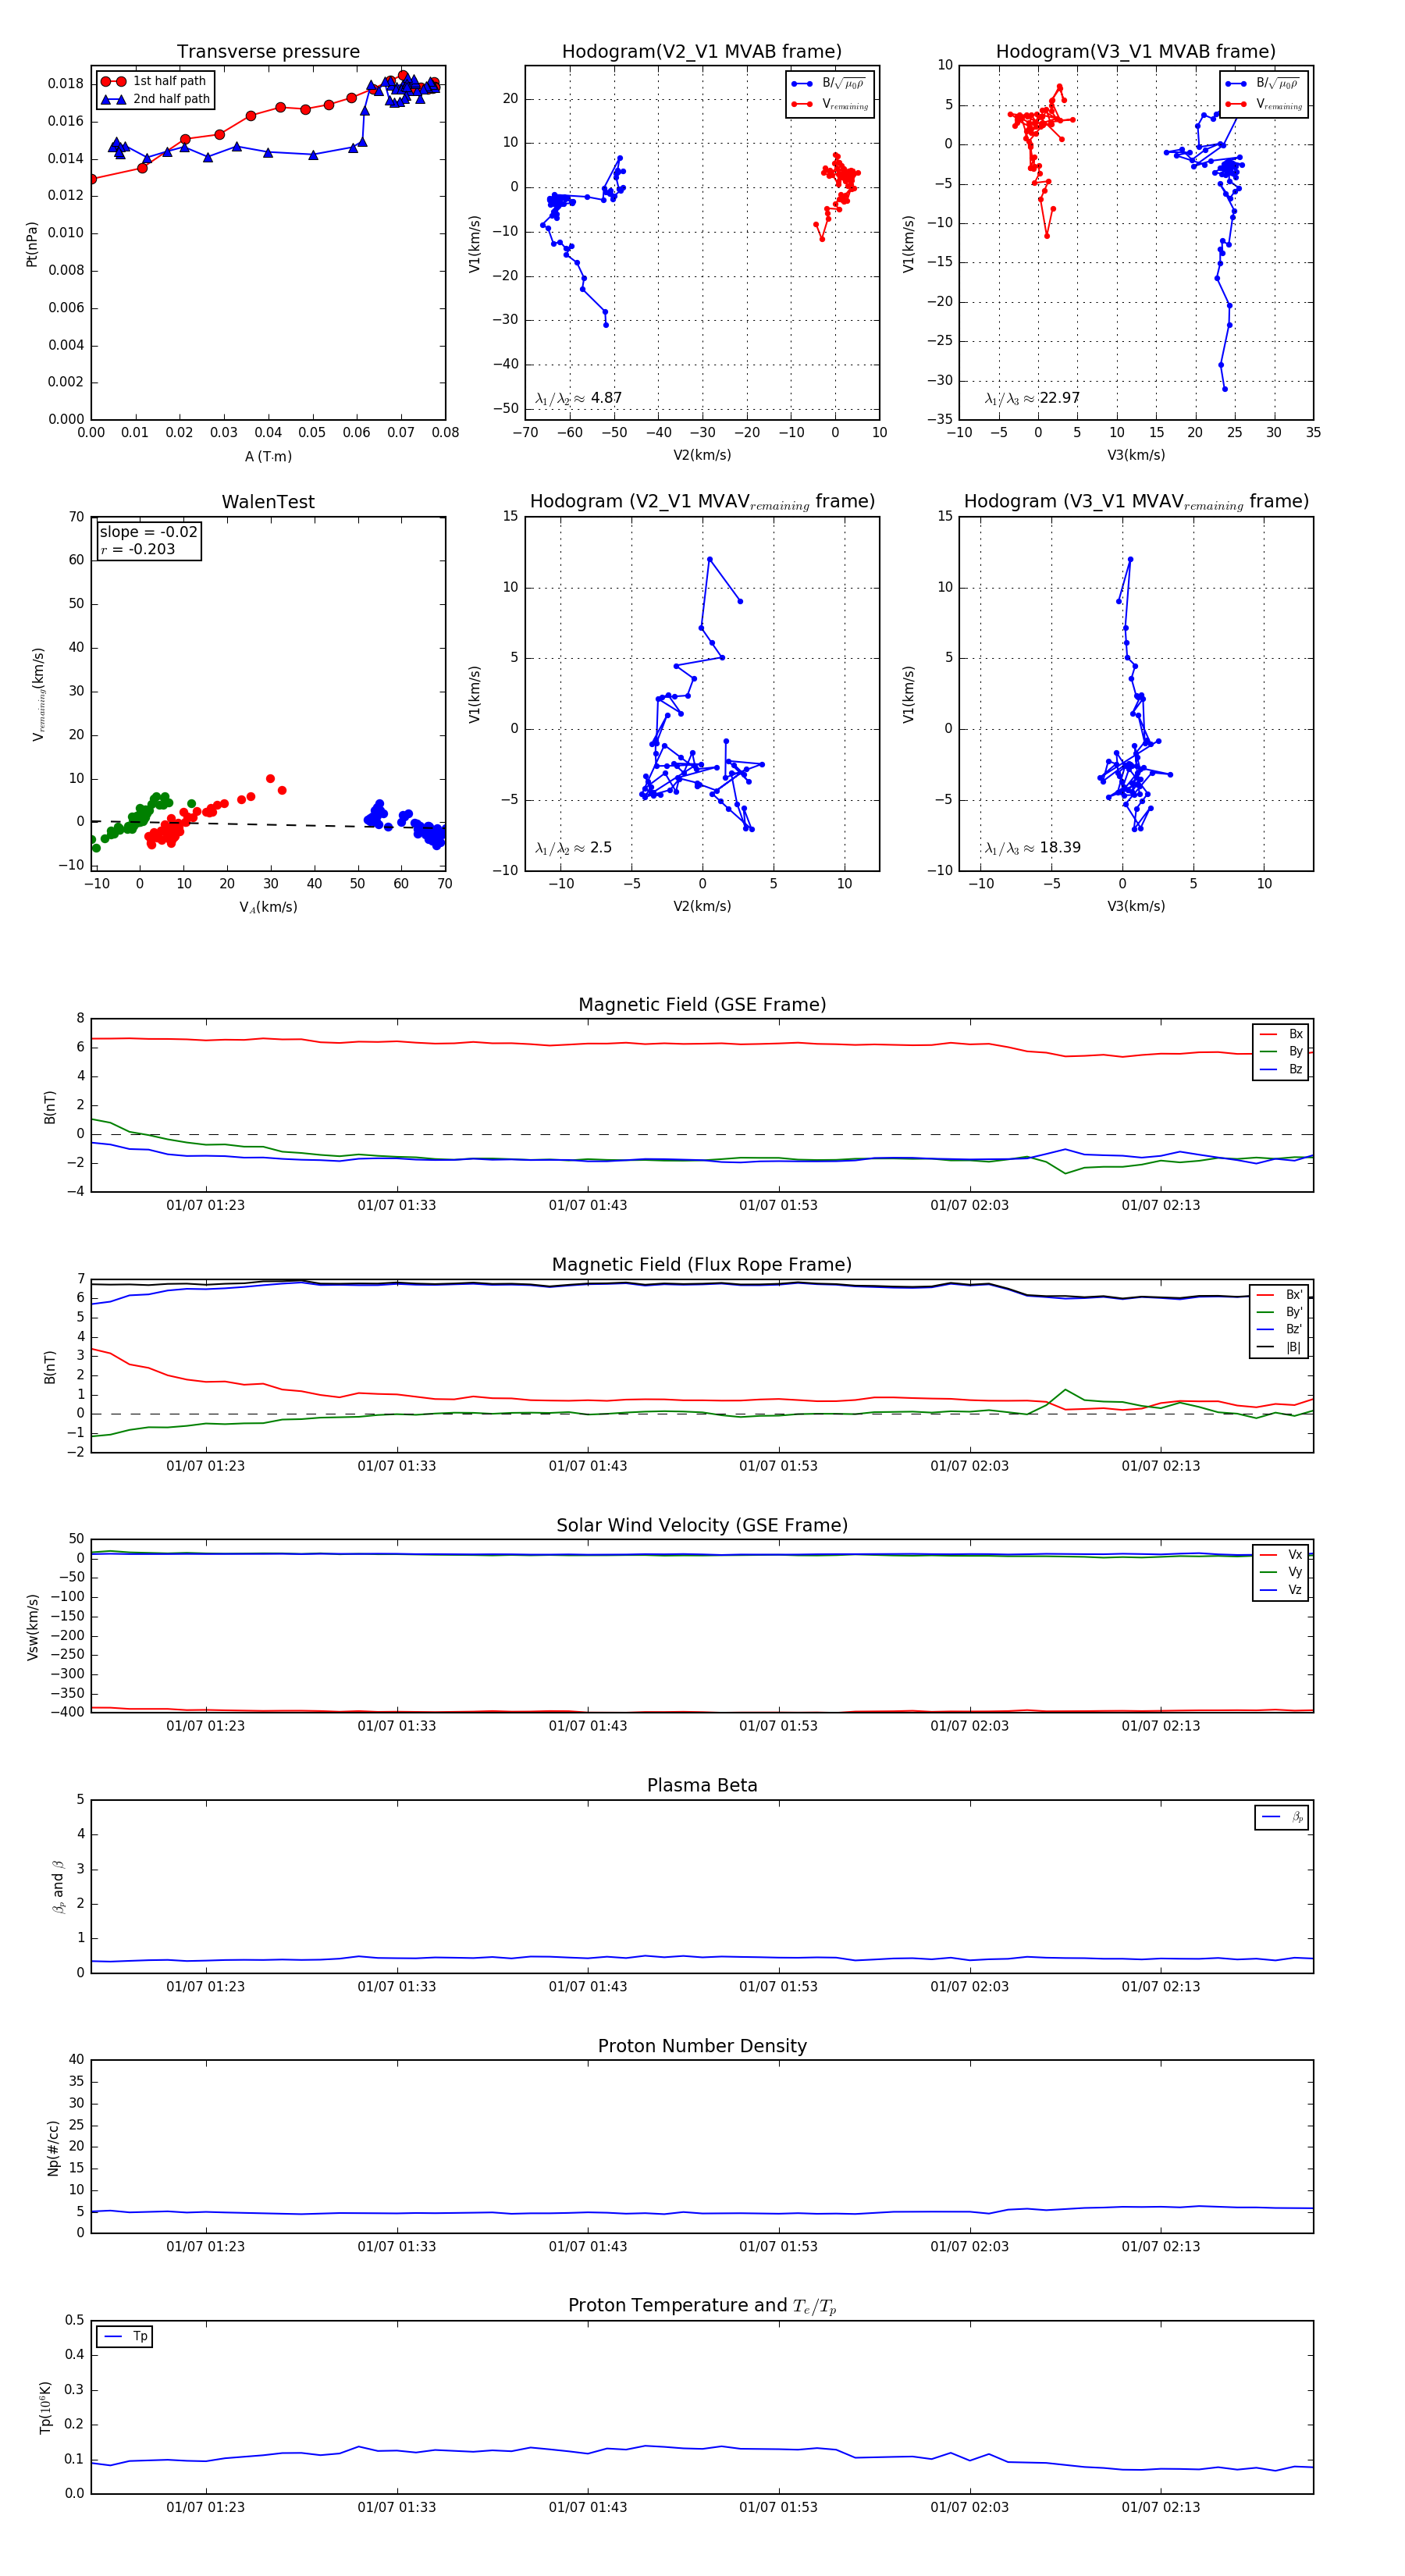
Task: Click 'Solar Wind Velocity (GSE Frame)' title
Action: (702, 1525)
